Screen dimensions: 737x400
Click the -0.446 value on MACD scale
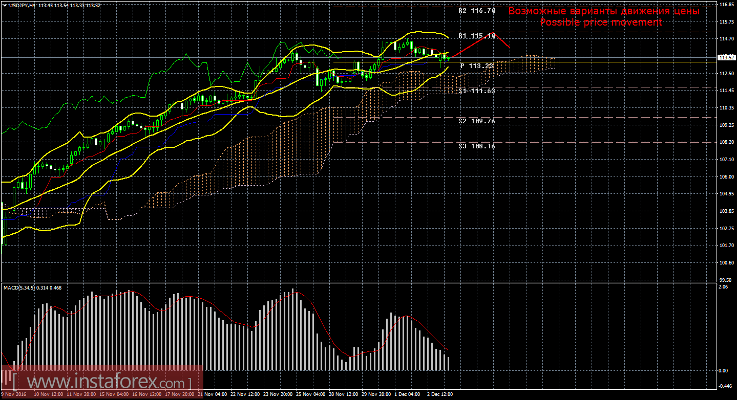click(726, 386)
